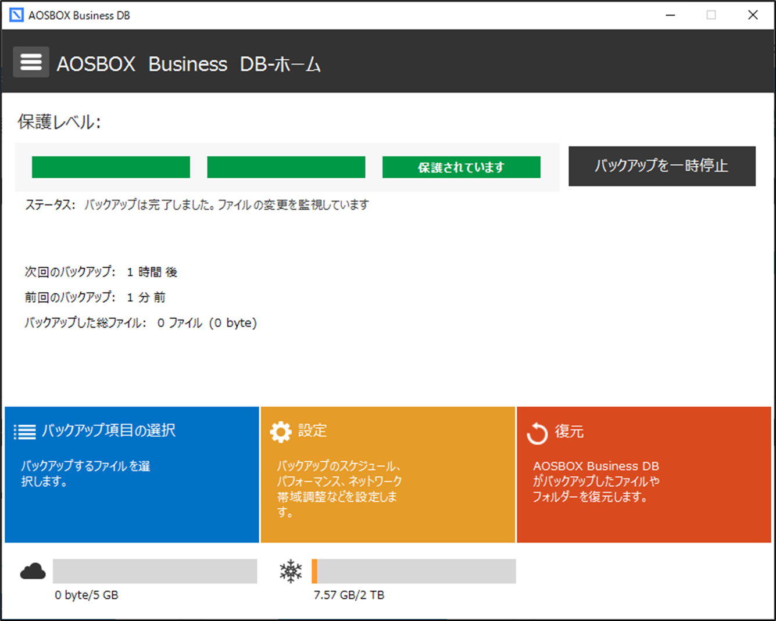Click the middle green protection level bar
Screen dimensions: 776x621
tap(286, 167)
